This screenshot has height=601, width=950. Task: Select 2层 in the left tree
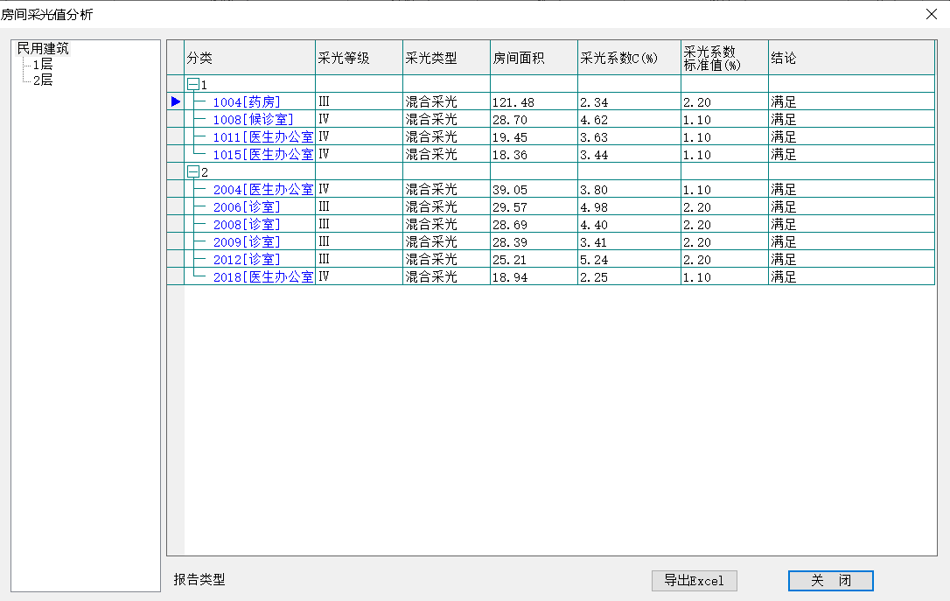tap(43, 80)
